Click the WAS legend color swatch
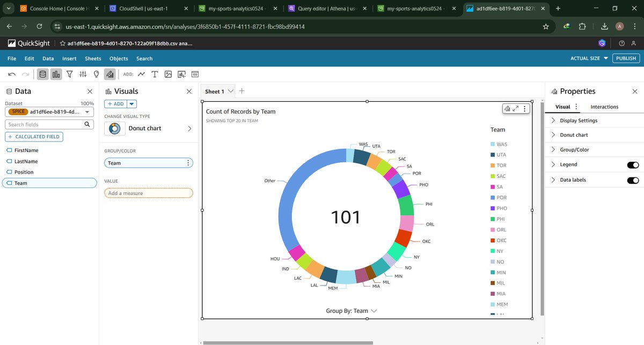Screen dimensions: 644x345 pyautogui.click(x=492, y=144)
